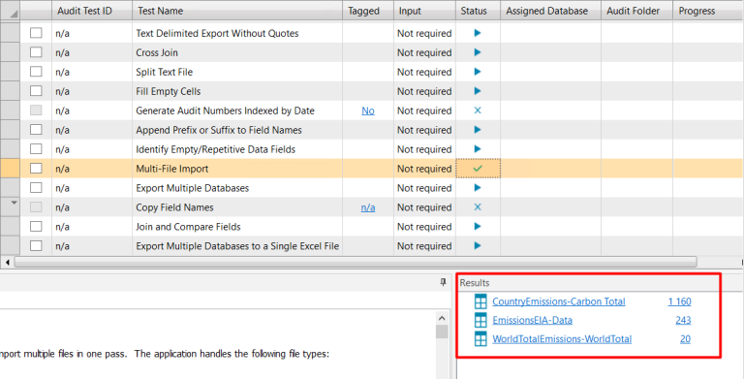Click X status icon for Generate Audit Numbers
744x379 pixels.
click(x=478, y=111)
